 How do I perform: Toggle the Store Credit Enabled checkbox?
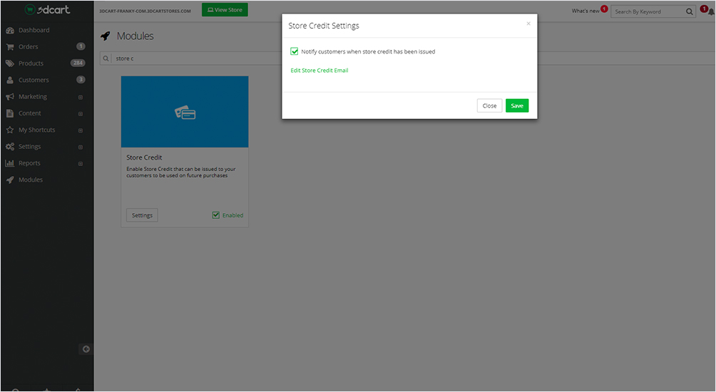pos(216,215)
